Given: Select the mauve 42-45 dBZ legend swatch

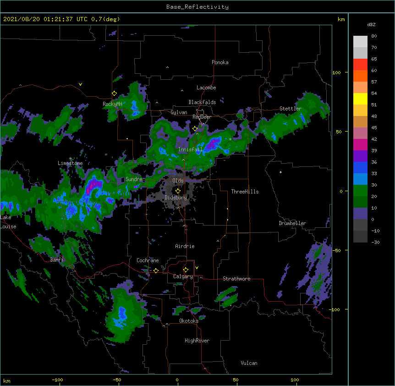Looking at the screenshot, I should tap(360, 133).
